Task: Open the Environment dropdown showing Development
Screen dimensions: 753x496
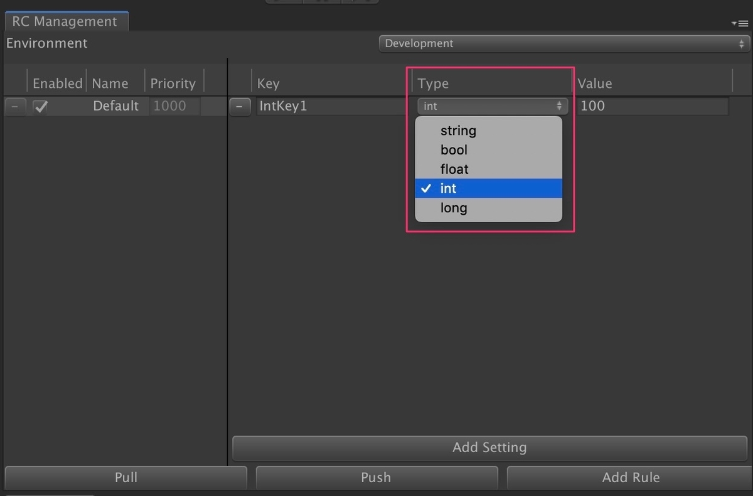Action: [563, 43]
